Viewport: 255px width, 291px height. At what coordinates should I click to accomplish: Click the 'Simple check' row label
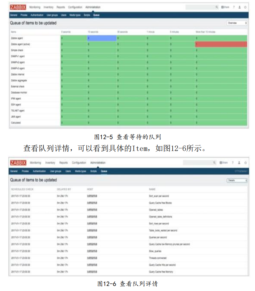coord(17,50)
